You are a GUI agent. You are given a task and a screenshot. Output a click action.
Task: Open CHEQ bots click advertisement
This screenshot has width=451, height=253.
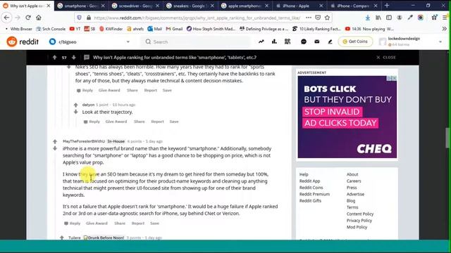(347, 117)
